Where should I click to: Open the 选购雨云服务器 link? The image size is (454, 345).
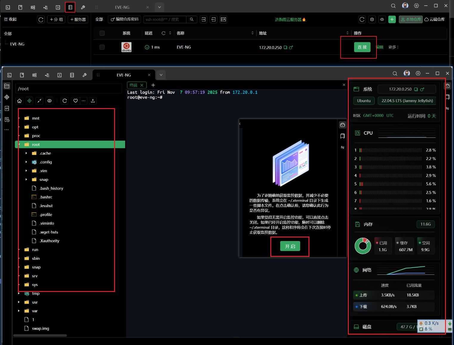pyautogui.click(x=290, y=20)
